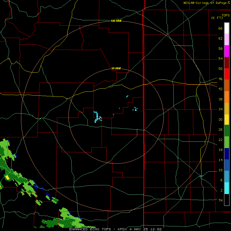Click the '46' legend value label
The height and width of the screenshot is (231, 231).
pyautogui.click(x=220, y=79)
